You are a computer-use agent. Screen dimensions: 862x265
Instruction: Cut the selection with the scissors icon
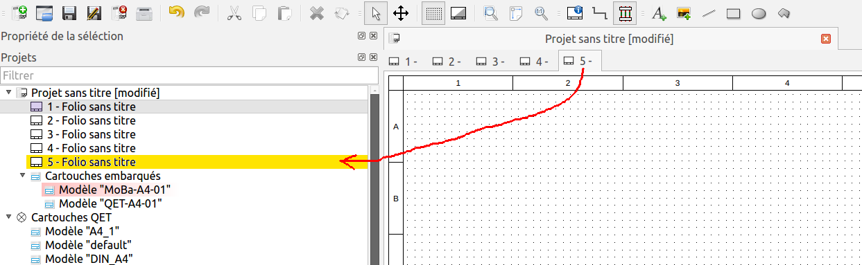click(234, 12)
